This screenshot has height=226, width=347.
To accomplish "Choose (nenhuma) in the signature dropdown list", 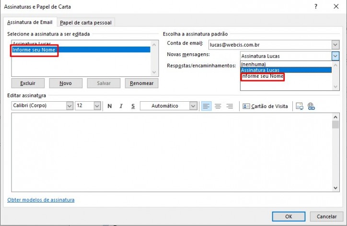I will coord(253,64).
